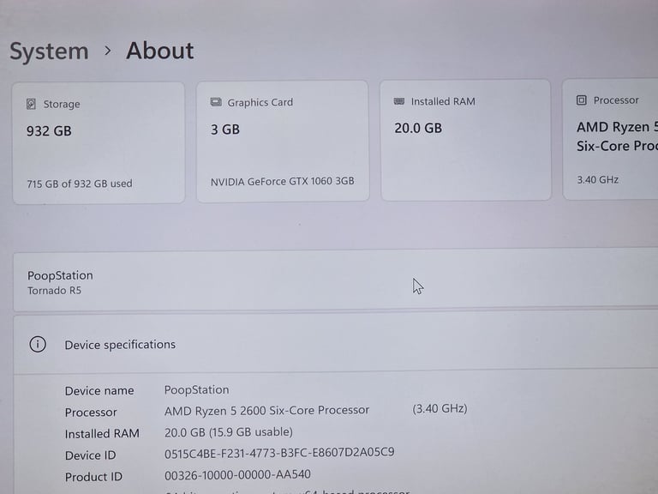Click the Graphics Card icon

(x=216, y=102)
